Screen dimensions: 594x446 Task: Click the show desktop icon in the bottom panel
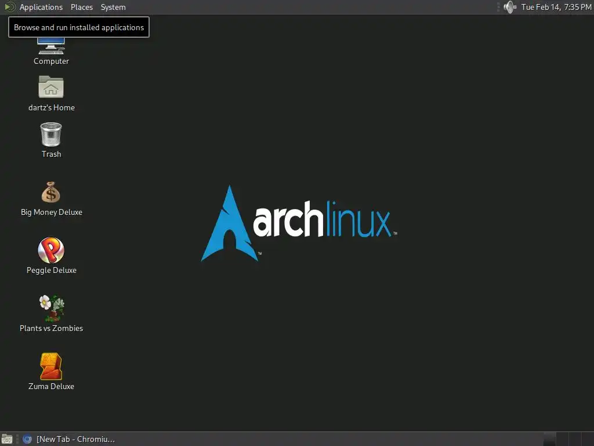point(7,439)
